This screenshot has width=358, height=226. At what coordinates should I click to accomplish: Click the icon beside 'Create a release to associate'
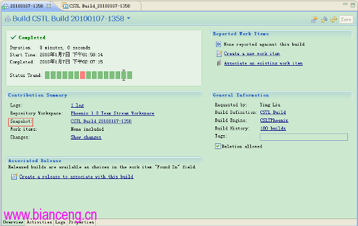point(14,177)
